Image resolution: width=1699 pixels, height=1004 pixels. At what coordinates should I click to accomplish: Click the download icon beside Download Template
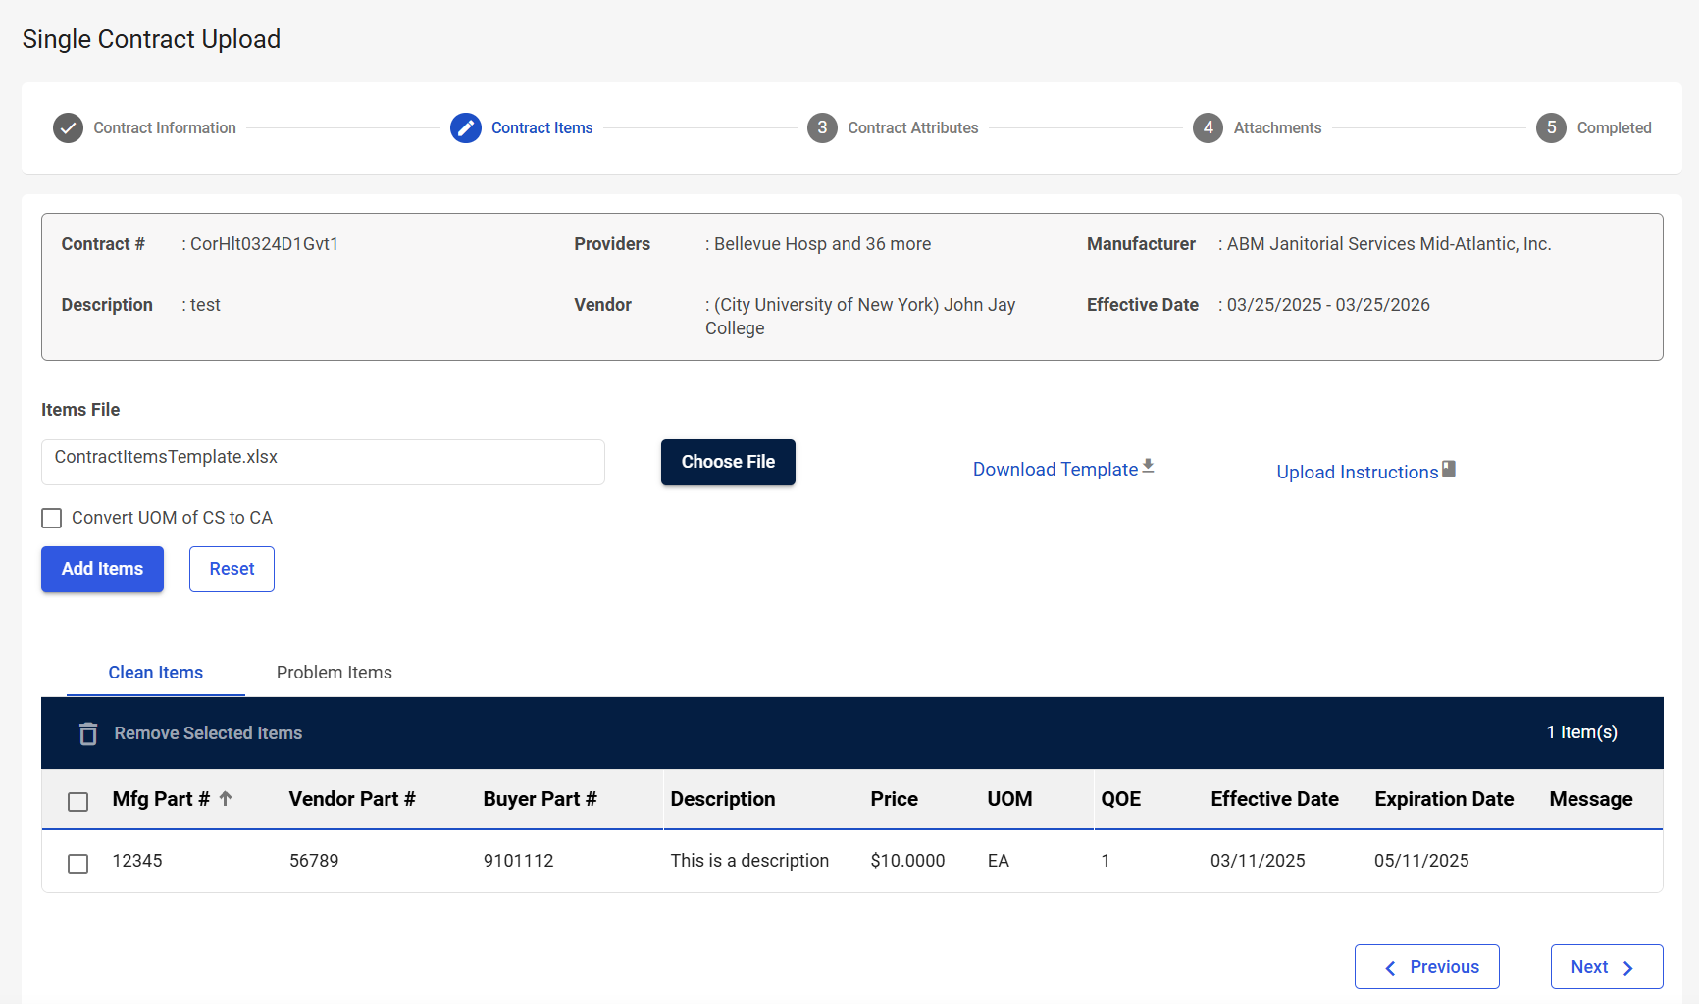[1148, 467]
